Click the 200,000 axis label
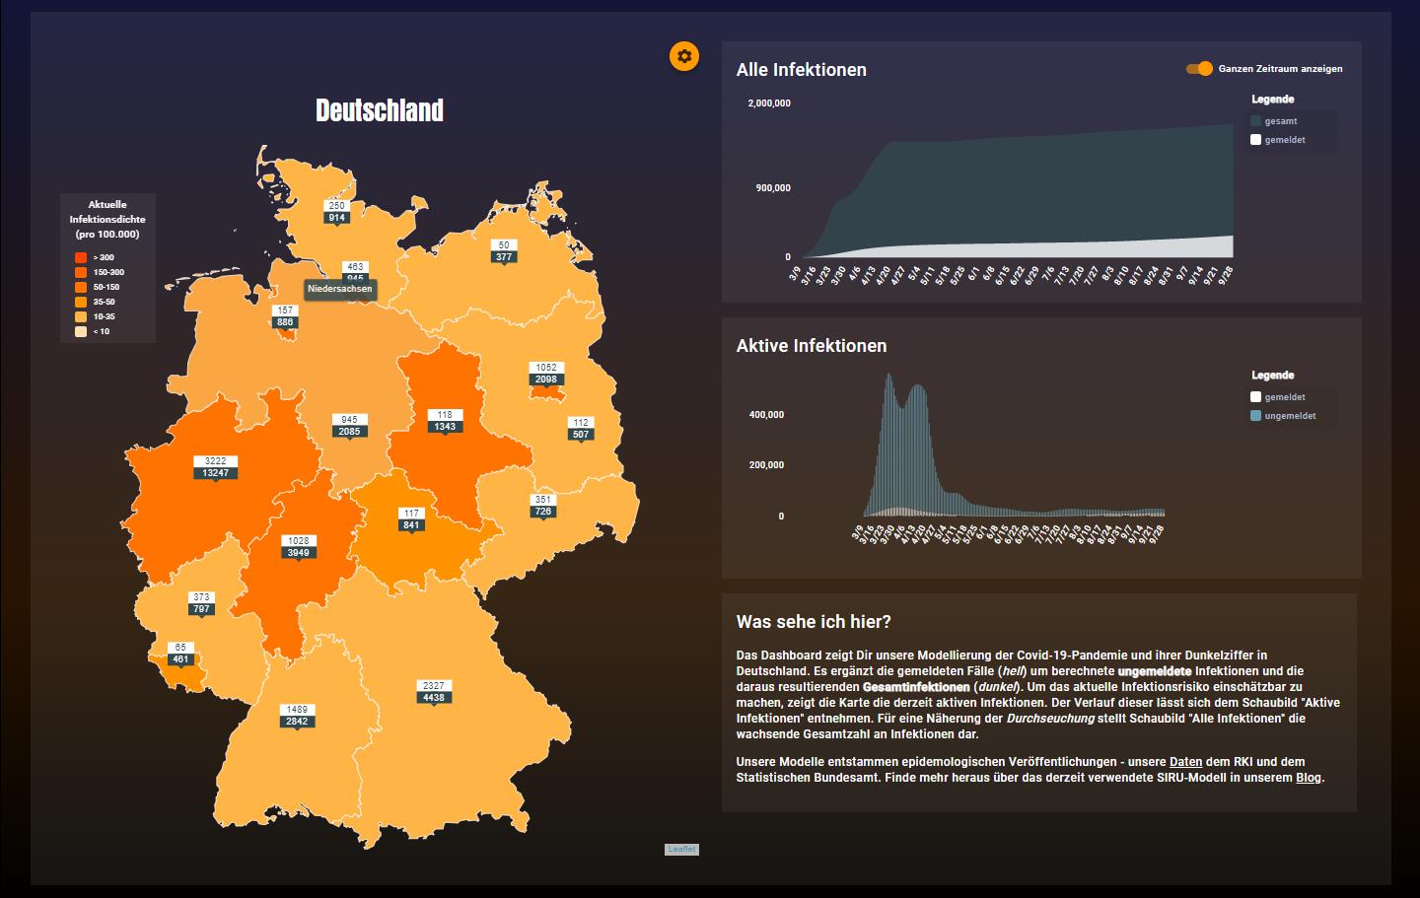1420x898 pixels. [766, 465]
